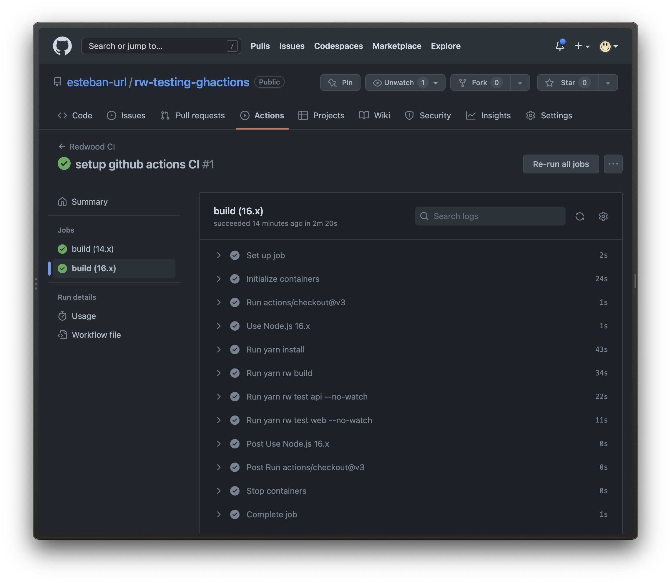Open the rw-testing-ghactions repository link
This screenshot has width=671, height=583.
[192, 82]
